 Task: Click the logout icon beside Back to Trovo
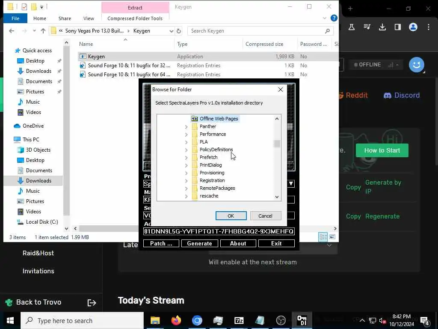92,303
